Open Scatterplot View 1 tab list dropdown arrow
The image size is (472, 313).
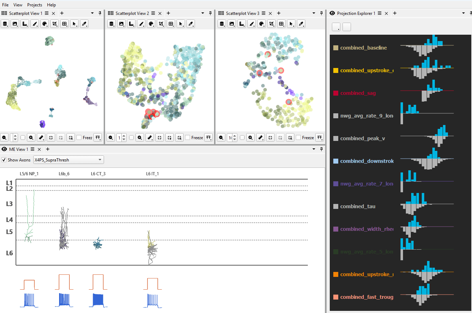(92, 13)
